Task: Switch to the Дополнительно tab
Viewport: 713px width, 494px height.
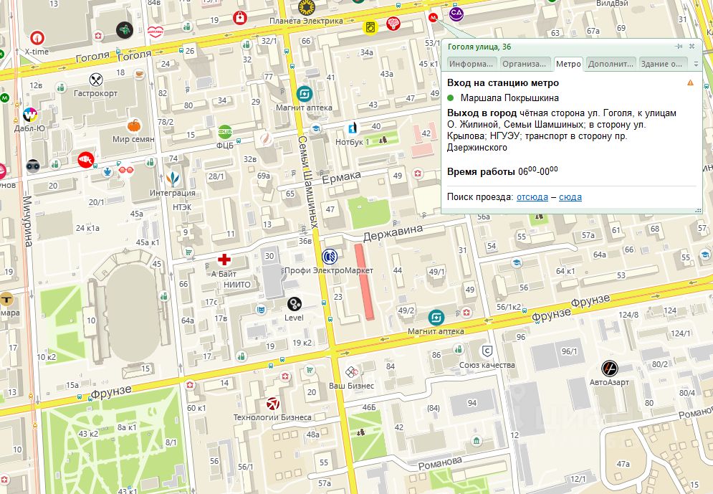Action: click(610, 64)
